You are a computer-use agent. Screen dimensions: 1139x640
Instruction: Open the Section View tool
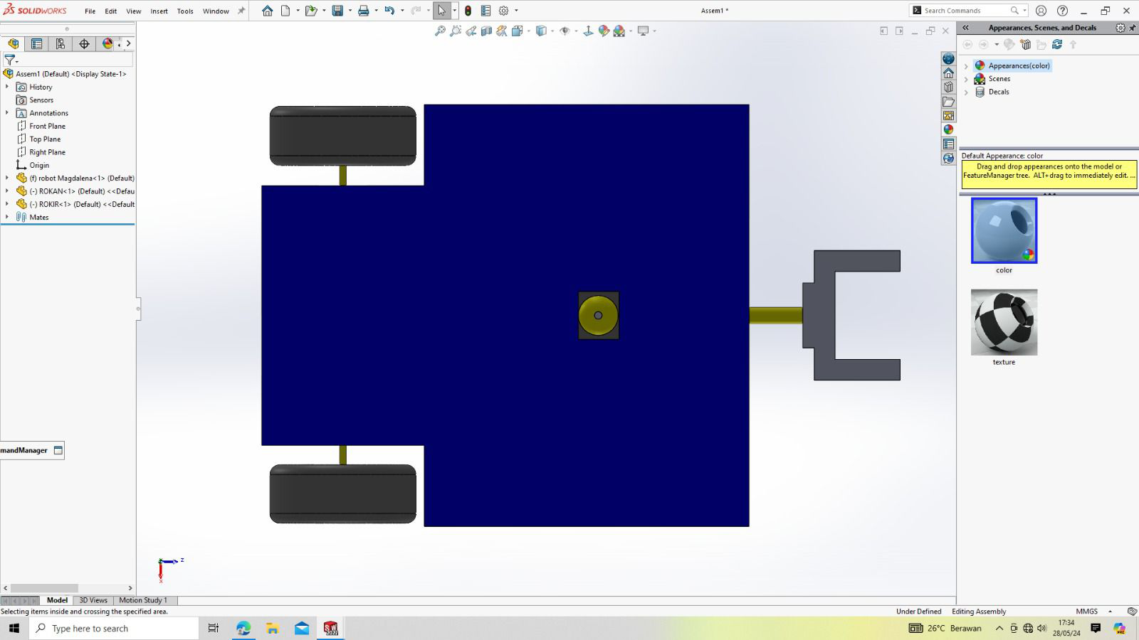487,31
